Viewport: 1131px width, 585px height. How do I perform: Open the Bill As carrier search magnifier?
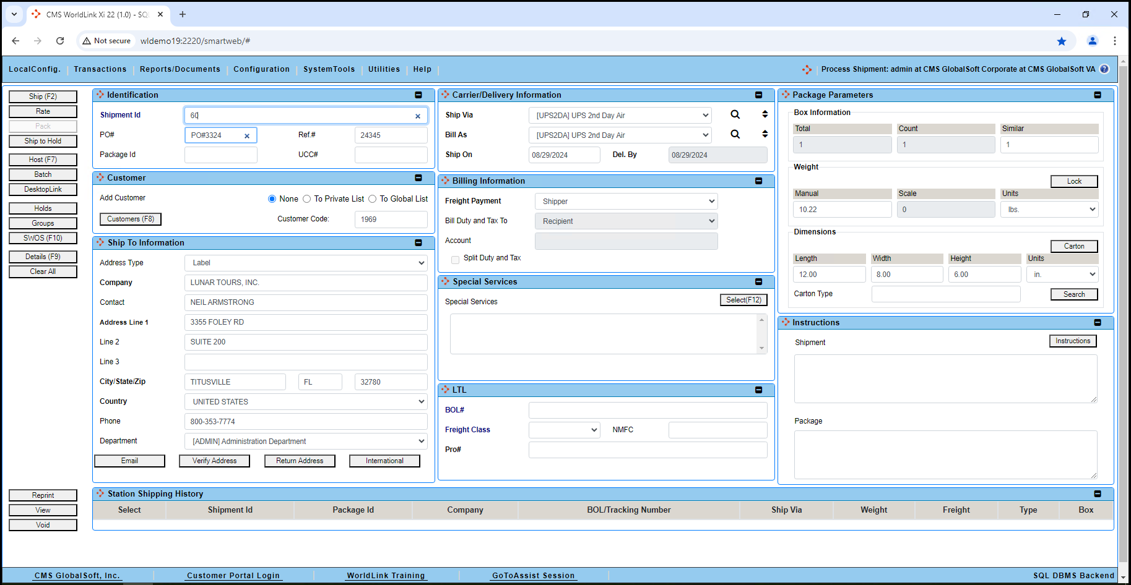[735, 134]
